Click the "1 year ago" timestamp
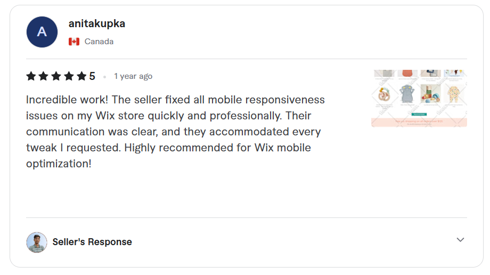This screenshot has height=275, width=490. 133,76
